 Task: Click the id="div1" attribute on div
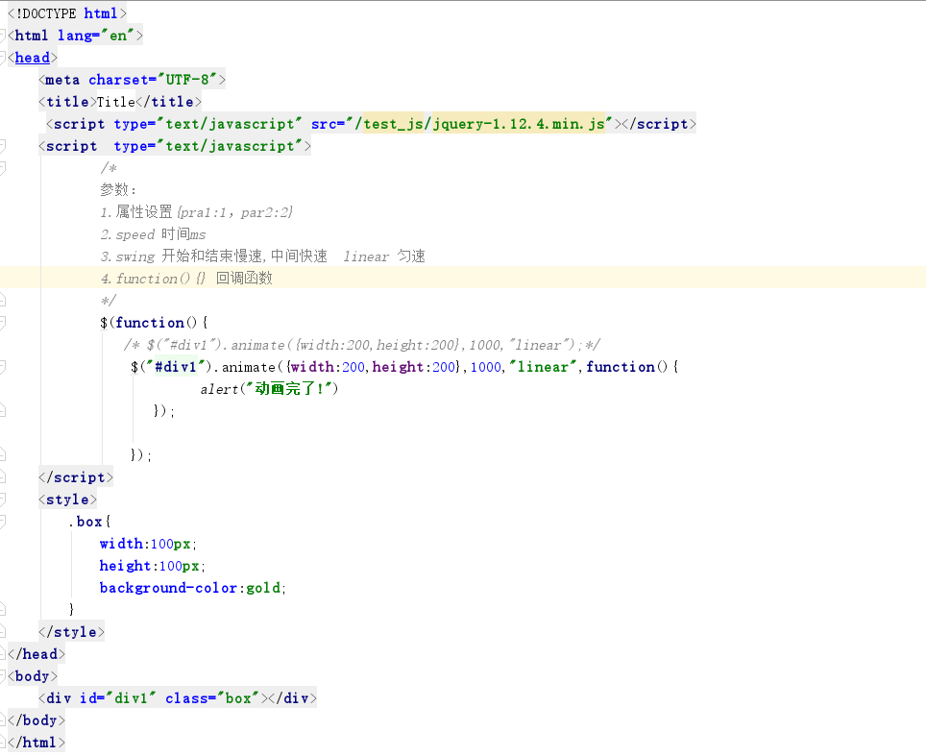pos(117,698)
